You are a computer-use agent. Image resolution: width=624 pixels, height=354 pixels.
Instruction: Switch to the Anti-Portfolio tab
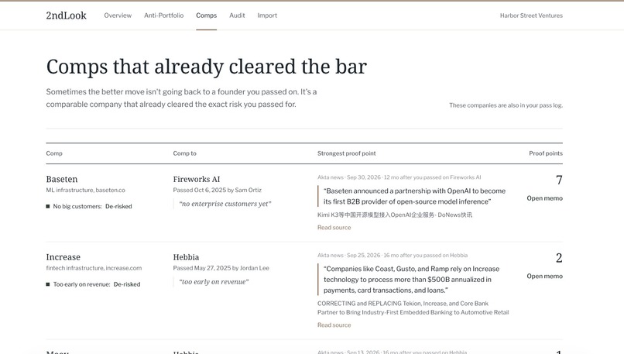tap(163, 15)
